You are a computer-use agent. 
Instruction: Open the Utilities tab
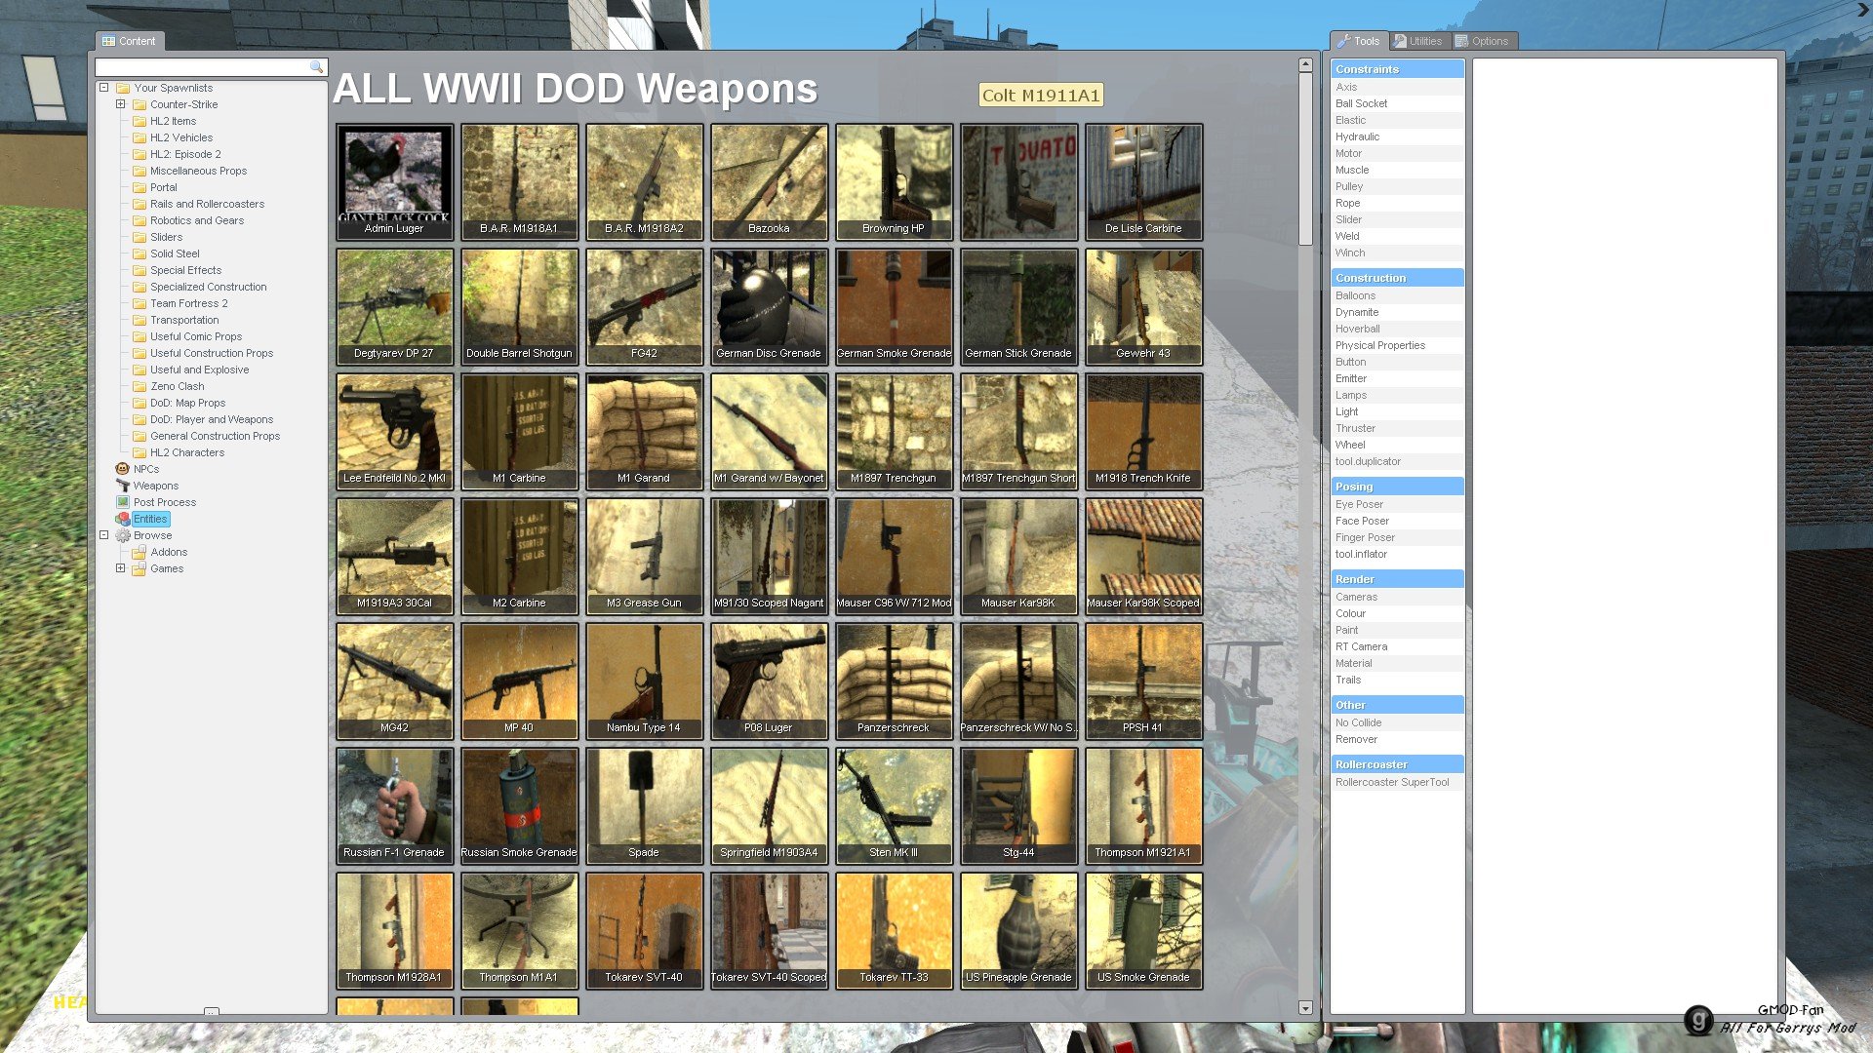(x=1418, y=41)
